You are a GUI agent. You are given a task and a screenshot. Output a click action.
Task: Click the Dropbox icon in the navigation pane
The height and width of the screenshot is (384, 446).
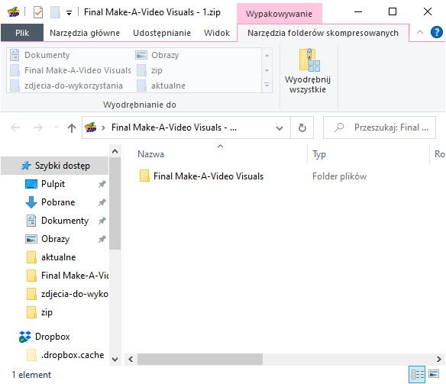tap(24, 337)
